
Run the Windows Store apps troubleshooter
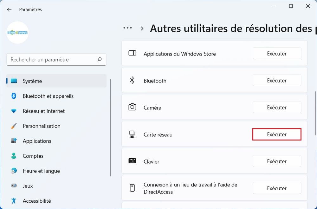[x=277, y=54]
